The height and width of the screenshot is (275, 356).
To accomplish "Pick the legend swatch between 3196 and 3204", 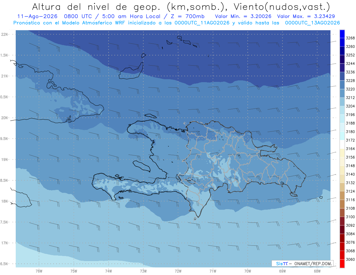I will [x=342, y=110].
